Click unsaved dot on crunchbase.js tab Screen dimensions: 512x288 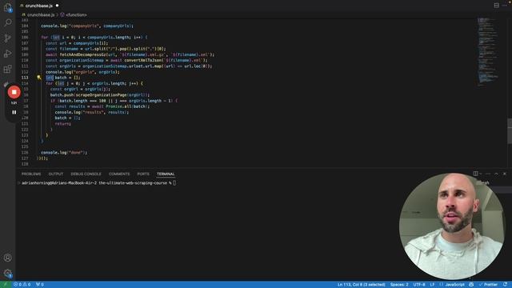coord(57,6)
